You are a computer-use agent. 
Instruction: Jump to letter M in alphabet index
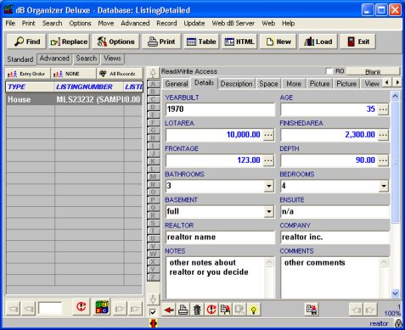click(x=153, y=176)
